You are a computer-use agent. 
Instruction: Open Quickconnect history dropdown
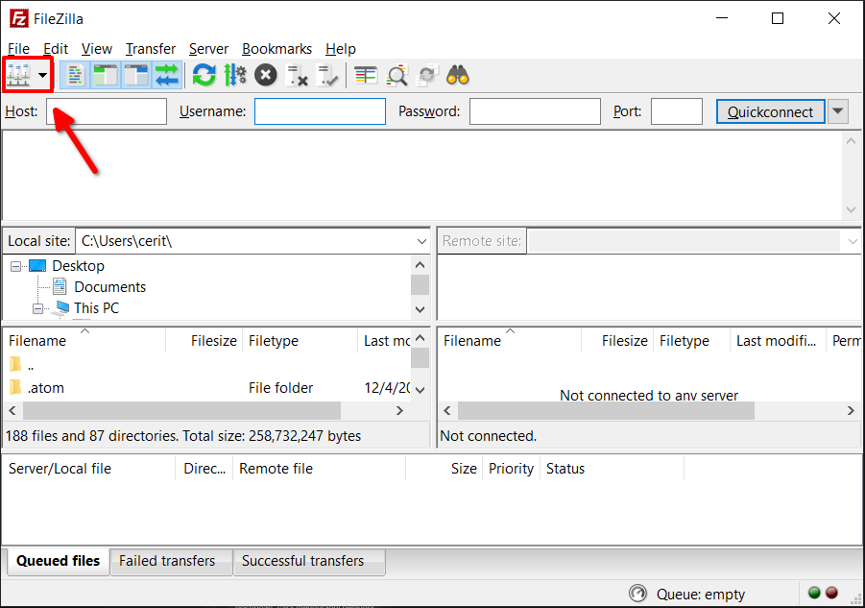837,111
